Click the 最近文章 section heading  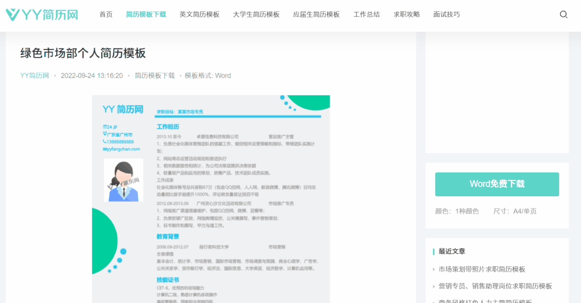tap(452, 251)
